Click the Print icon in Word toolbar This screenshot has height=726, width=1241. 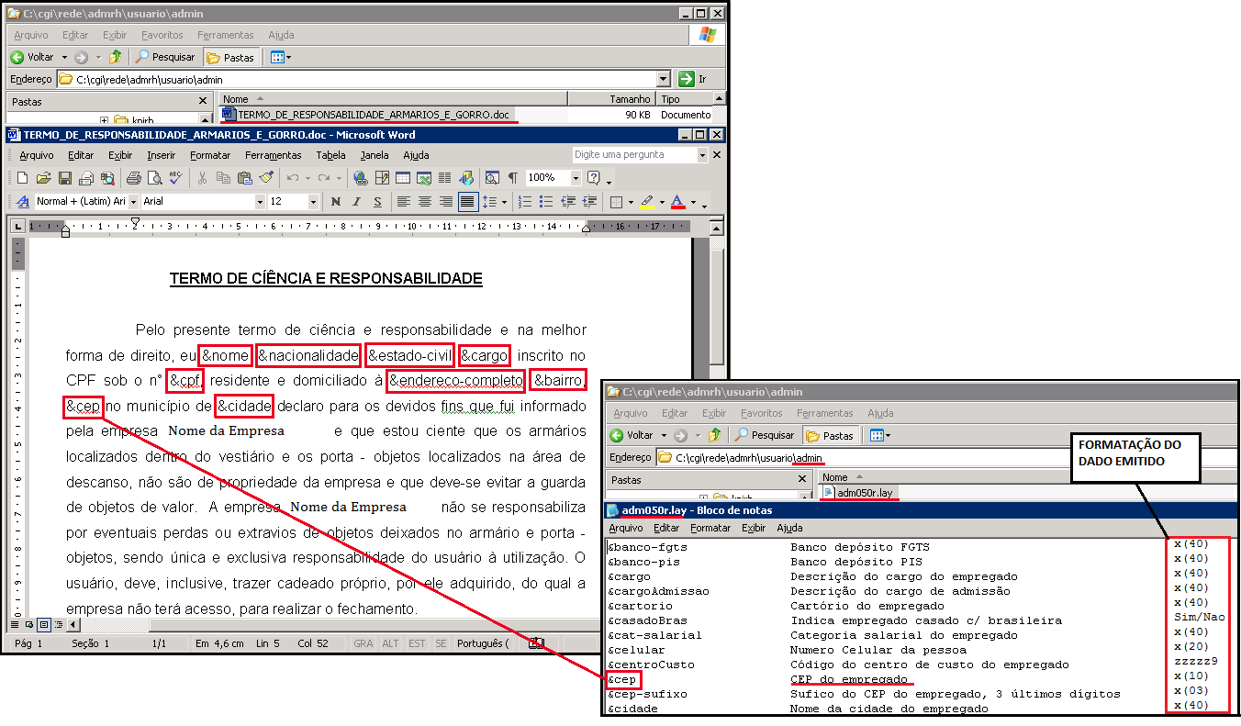[133, 178]
